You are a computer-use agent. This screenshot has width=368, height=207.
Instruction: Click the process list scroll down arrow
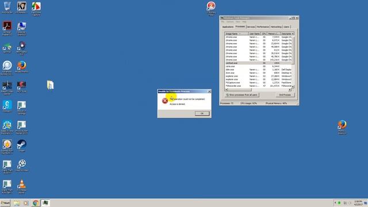(x=293, y=87)
